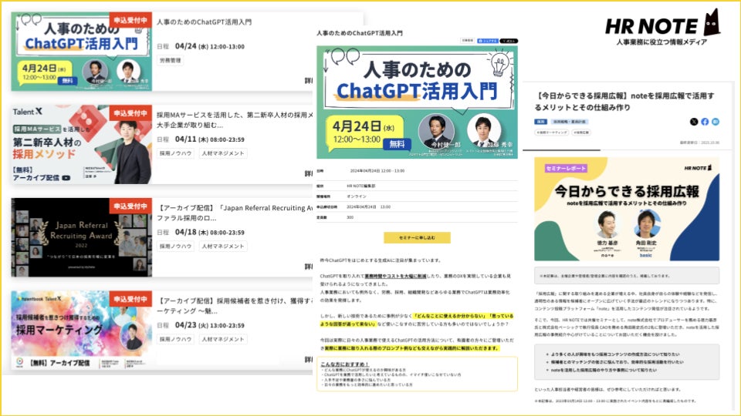Click the 今日からできる採用広報 article banner

pyautogui.click(x=627, y=209)
